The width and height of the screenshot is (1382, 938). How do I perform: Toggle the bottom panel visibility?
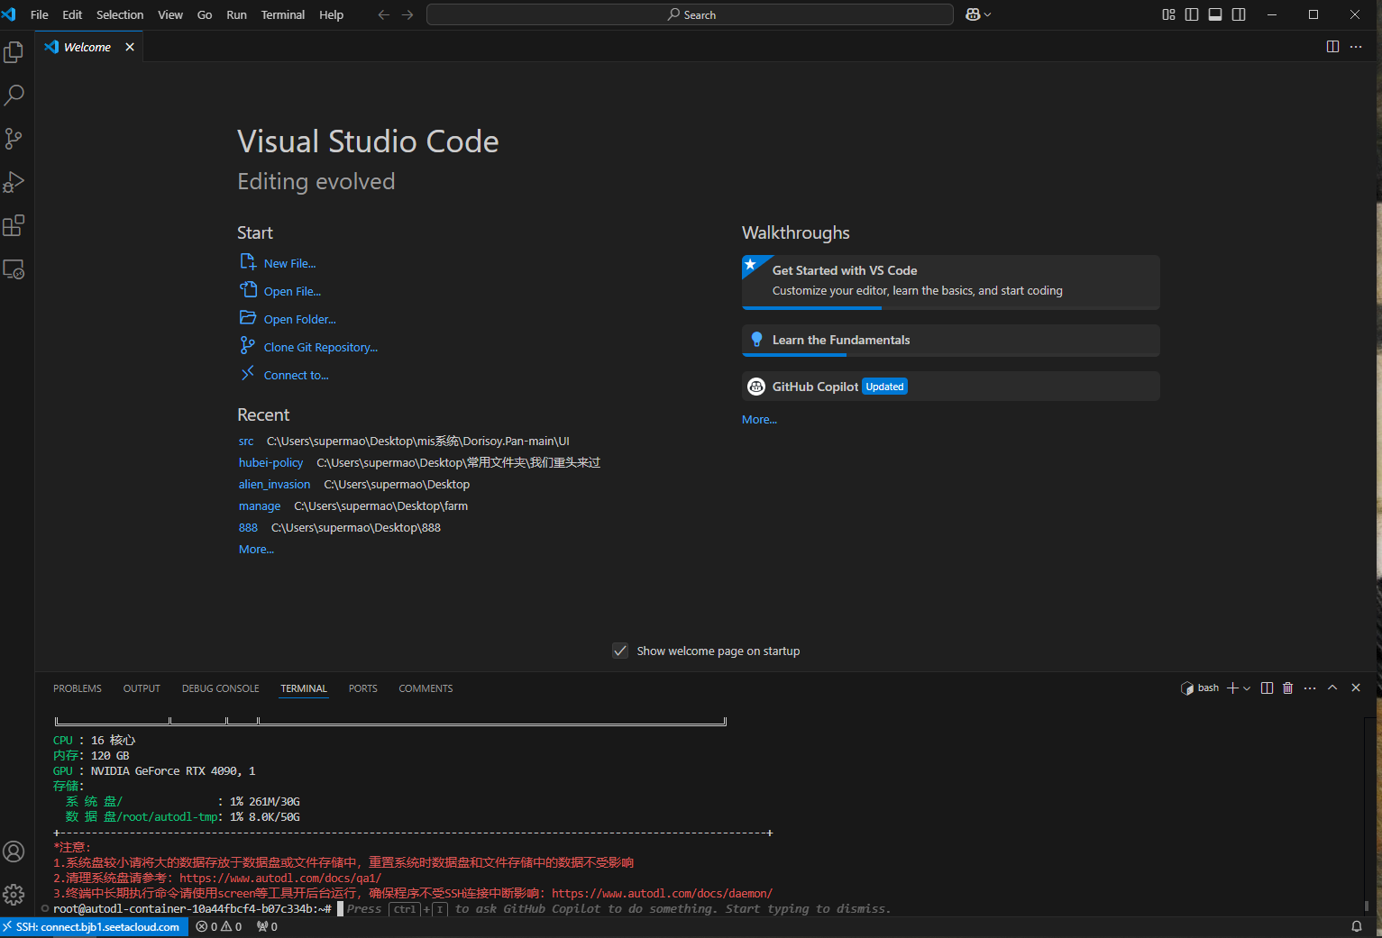1215,14
